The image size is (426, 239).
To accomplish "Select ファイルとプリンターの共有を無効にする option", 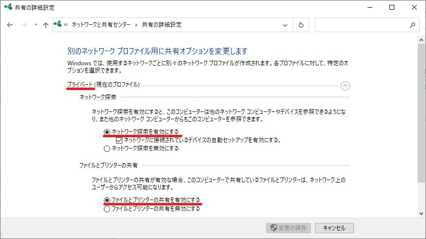I will [107, 209].
